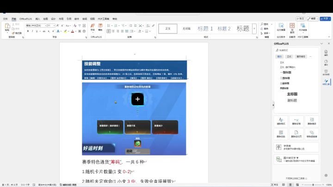Click the Shading paint bucket icon
The height and width of the screenshot is (187, 333).
coord(140,31)
